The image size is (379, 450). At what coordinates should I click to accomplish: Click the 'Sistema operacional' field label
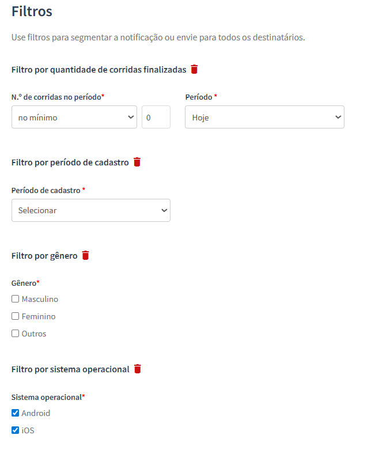pyautogui.click(x=47, y=397)
